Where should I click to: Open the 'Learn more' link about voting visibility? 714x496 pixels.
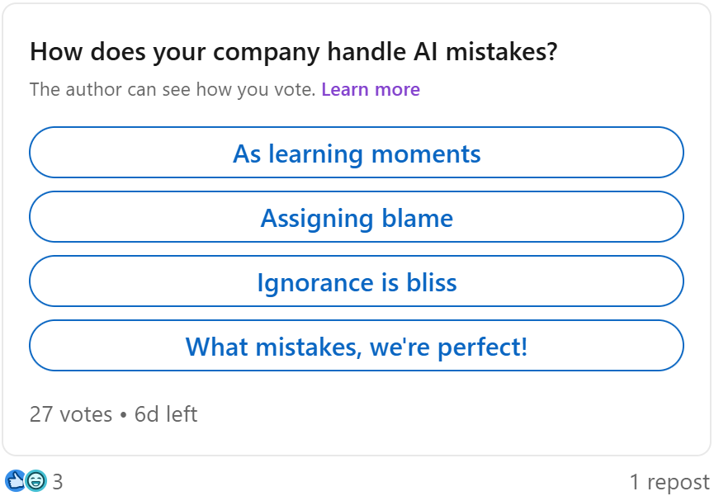coord(371,89)
